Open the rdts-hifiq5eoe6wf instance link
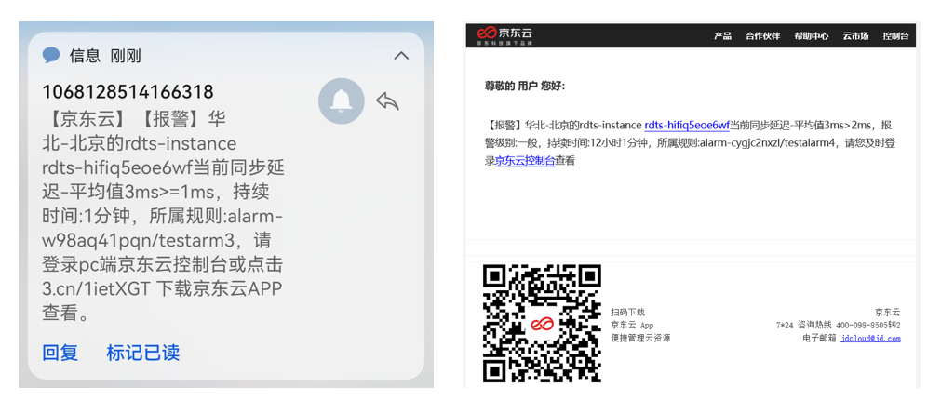The image size is (941, 414). 687,126
